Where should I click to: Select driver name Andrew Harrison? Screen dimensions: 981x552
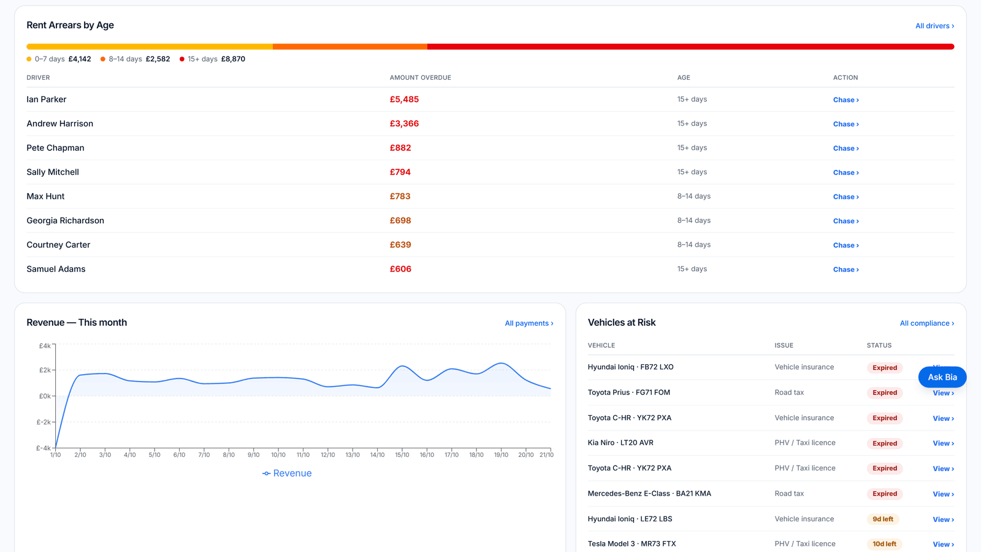pyautogui.click(x=60, y=124)
